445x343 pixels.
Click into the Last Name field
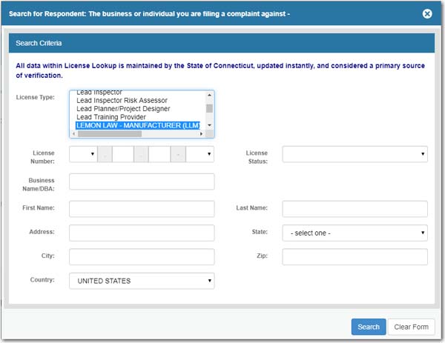point(355,209)
